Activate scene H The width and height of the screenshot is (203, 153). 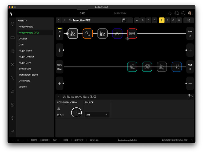[179, 20]
